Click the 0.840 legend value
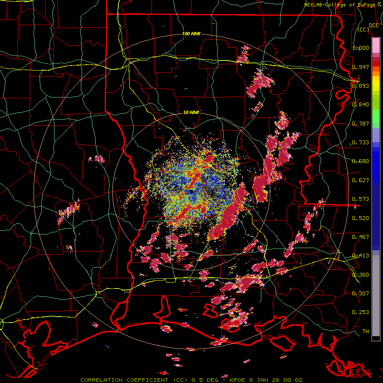 (360, 105)
